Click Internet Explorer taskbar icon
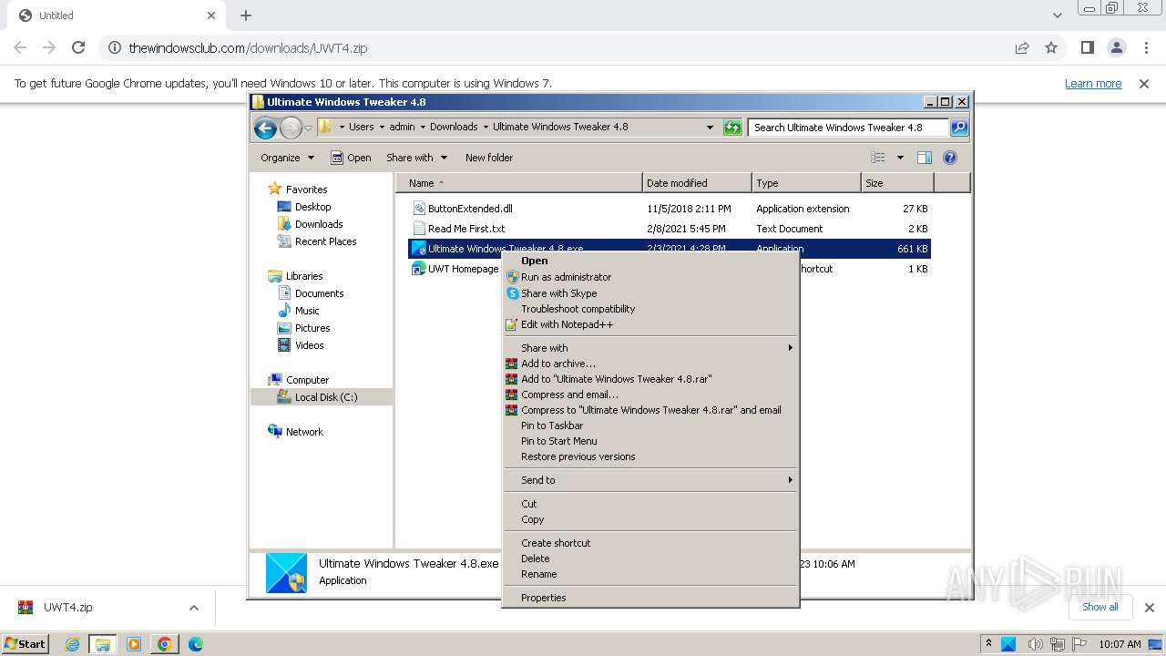Image resolution: width=1166 pixels, height=656 pixels. click(x=72, y=644)
